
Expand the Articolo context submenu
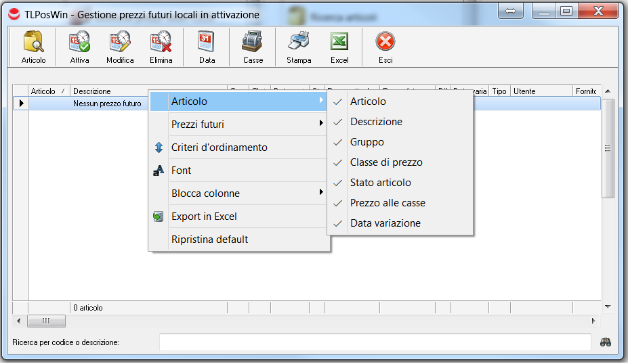(x=238, y=101)
